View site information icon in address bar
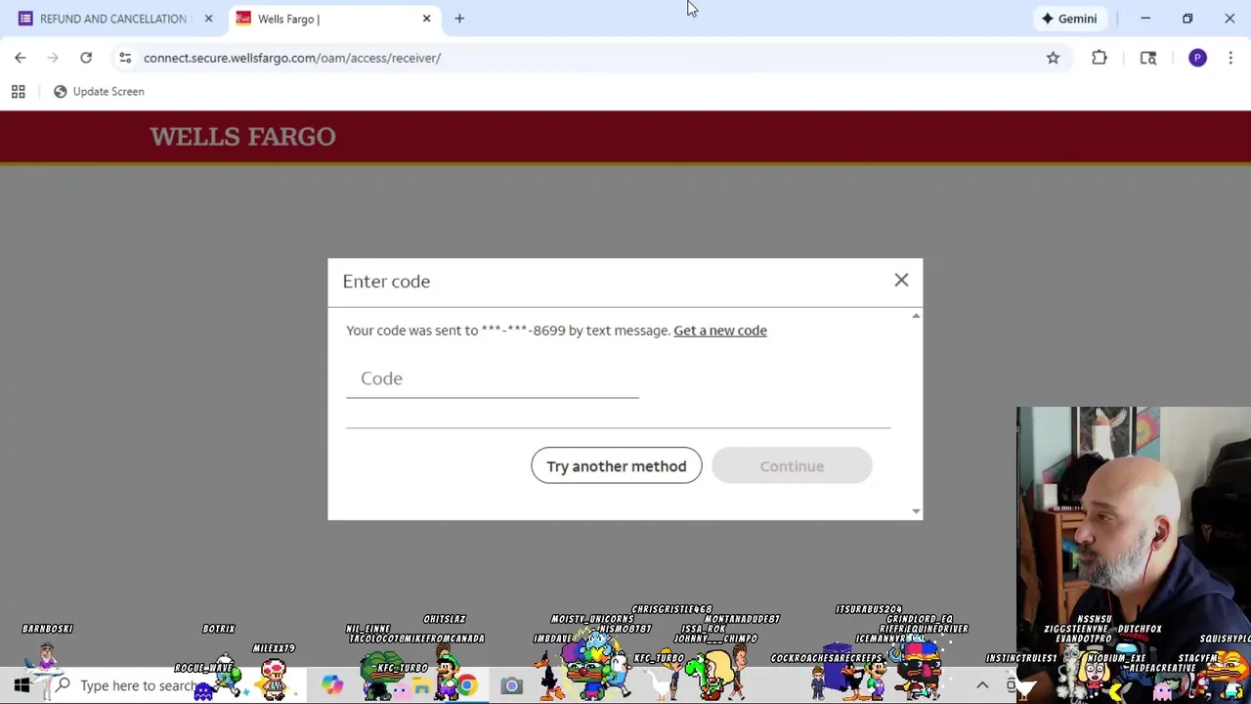Viewport: 1251px width, 704px height. [125, 58]
